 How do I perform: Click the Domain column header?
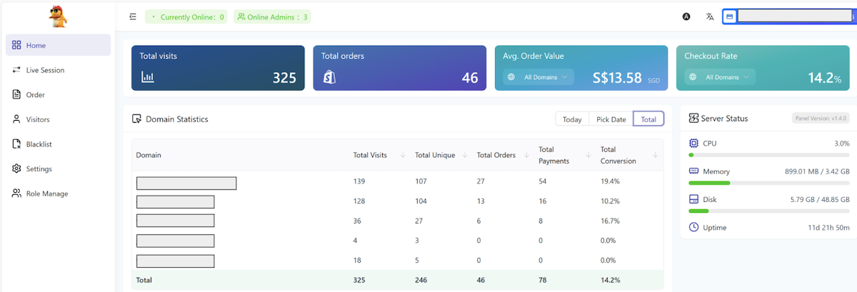coord(149,155)
